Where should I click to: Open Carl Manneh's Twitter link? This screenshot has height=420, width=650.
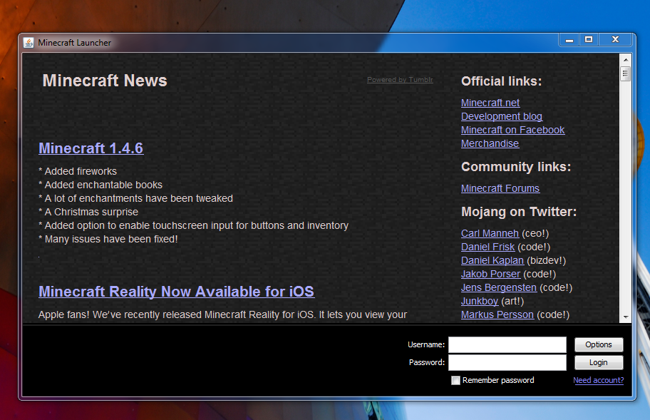(490, 233)
